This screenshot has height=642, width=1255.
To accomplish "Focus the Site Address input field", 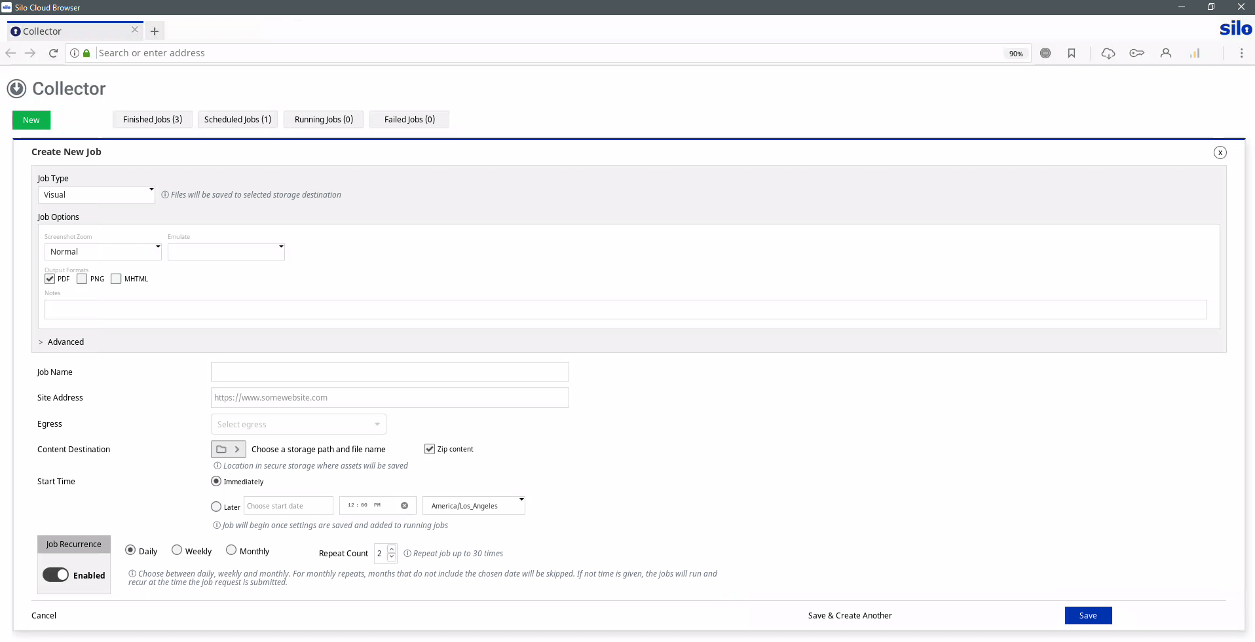I will click(390, 397).
